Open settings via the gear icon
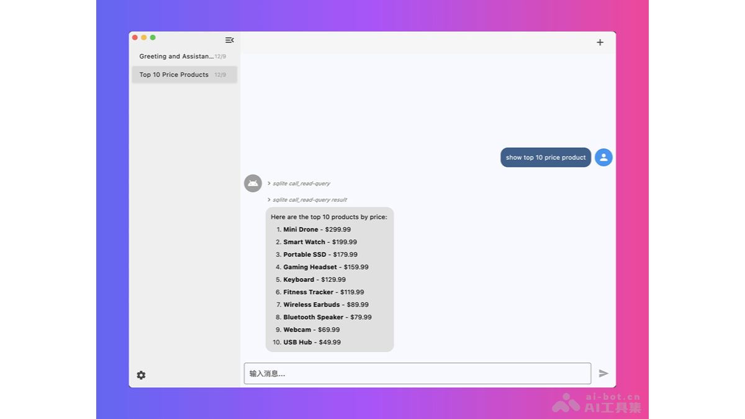The width and height of the screenshot is (745, 419). (142, 375)
